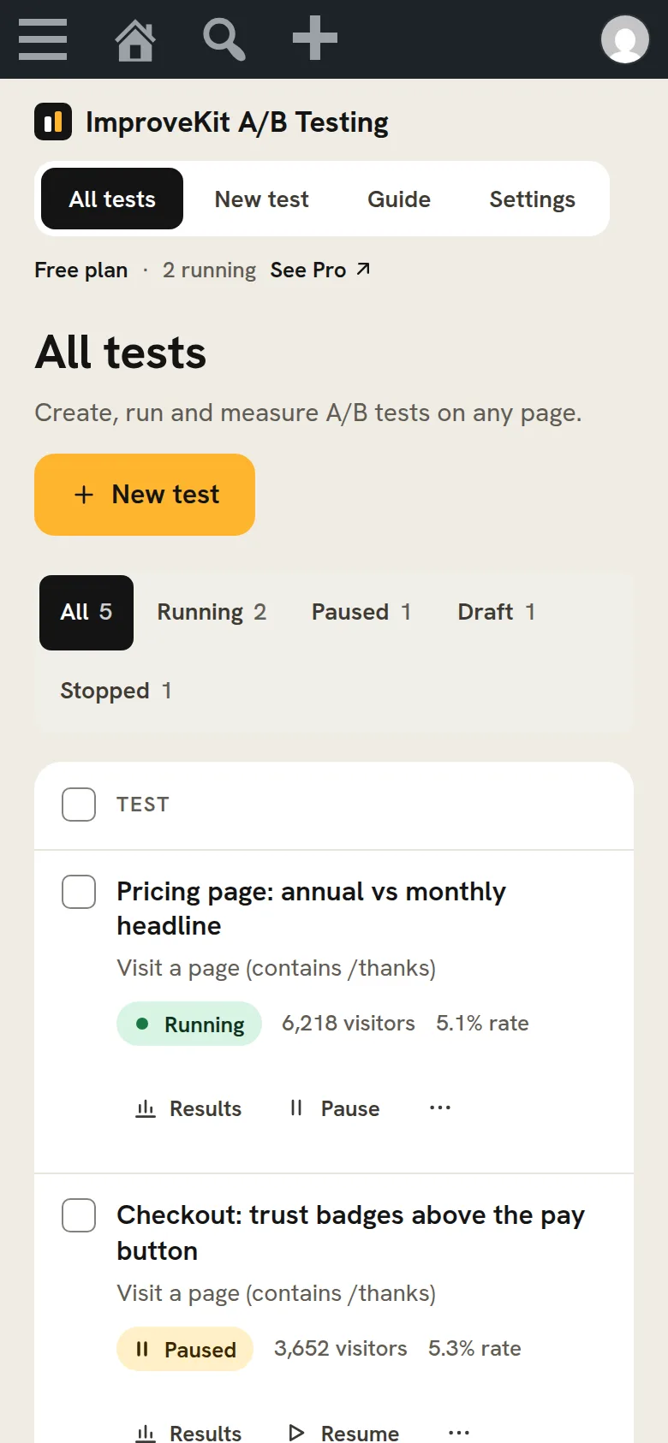Switch to the New test tab
Viewport: 668px width, 1443px height.
pos(261,199)
